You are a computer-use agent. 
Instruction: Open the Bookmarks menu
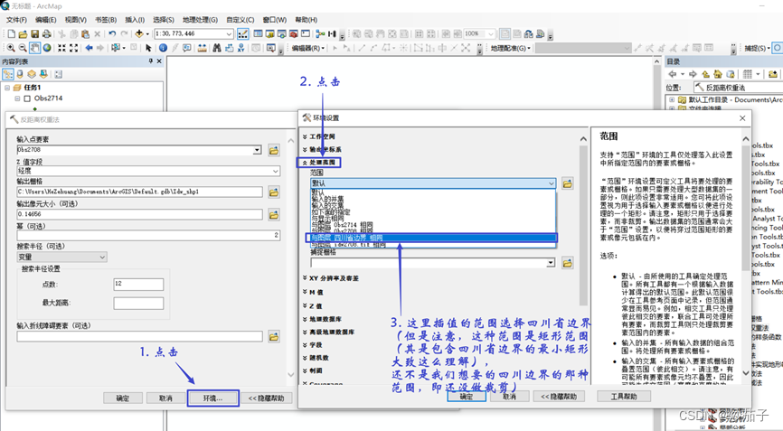pyautogui.click(x=105, y=19)
